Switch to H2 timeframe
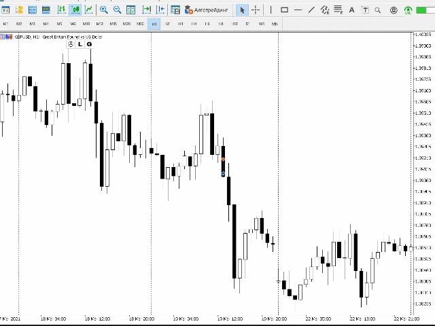Image resolution: width=435 pixels, height=326 pixels. (167, 24)
